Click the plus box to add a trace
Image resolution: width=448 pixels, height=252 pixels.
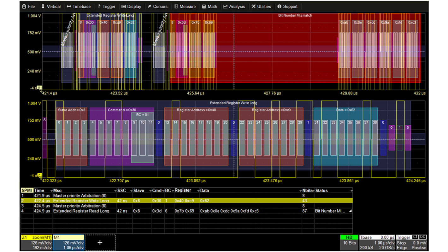(x=100, y=243)
